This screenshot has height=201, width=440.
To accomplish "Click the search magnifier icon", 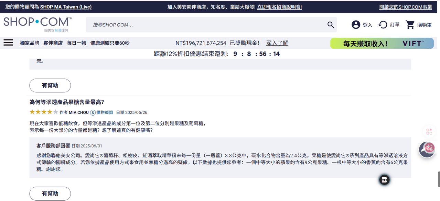I will [331, 25].
